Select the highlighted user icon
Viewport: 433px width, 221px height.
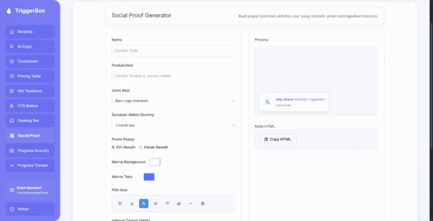[x=144, y=204]
